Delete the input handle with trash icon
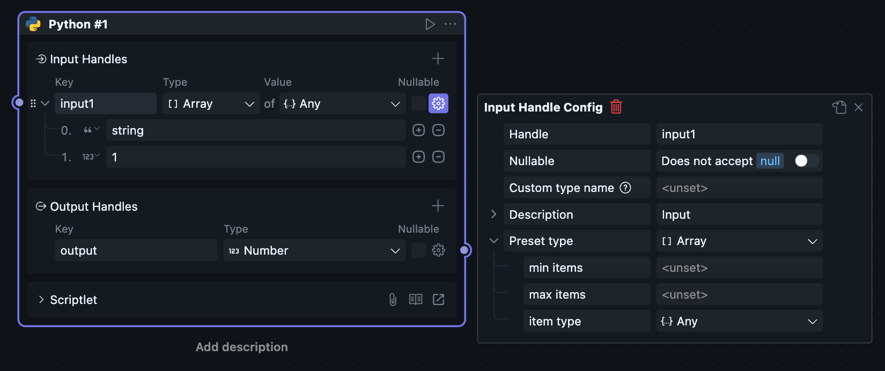This screenshot has width=885, height=371. click(x=616, y=107)
